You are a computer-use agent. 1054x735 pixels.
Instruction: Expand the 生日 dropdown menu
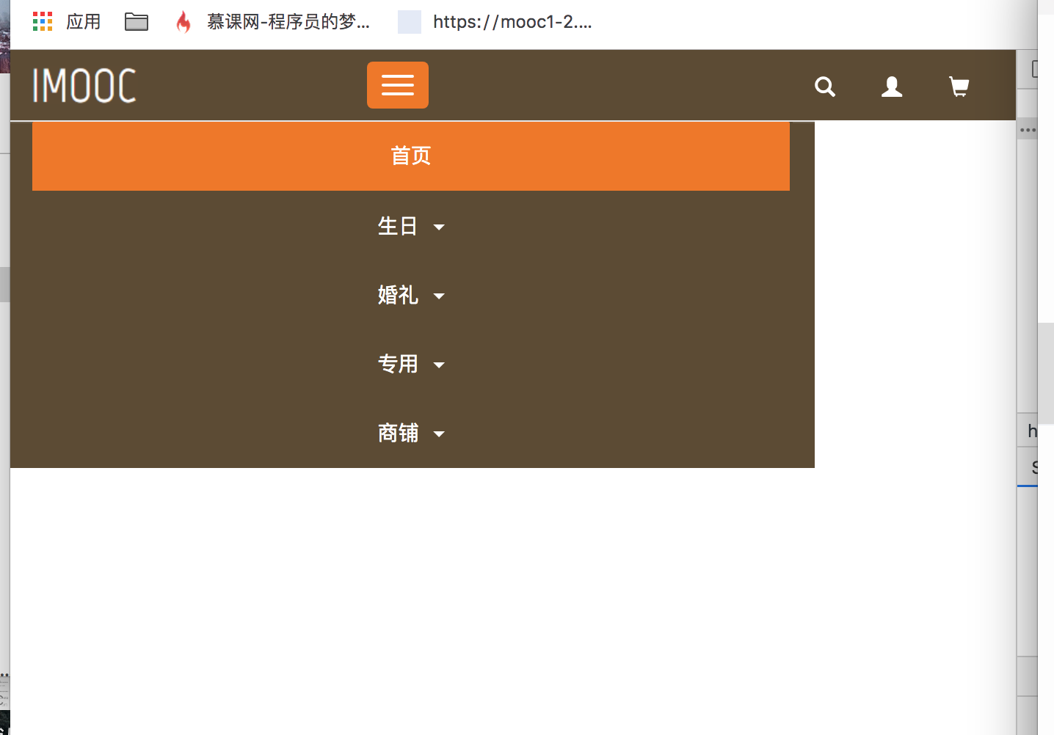point(439,227)
